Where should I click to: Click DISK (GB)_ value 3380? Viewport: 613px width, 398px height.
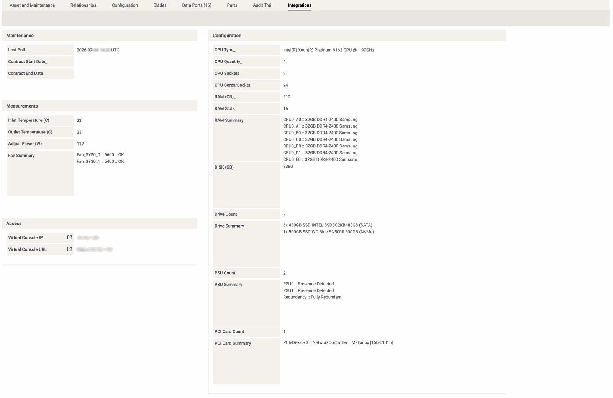click(x=288, y=167)
